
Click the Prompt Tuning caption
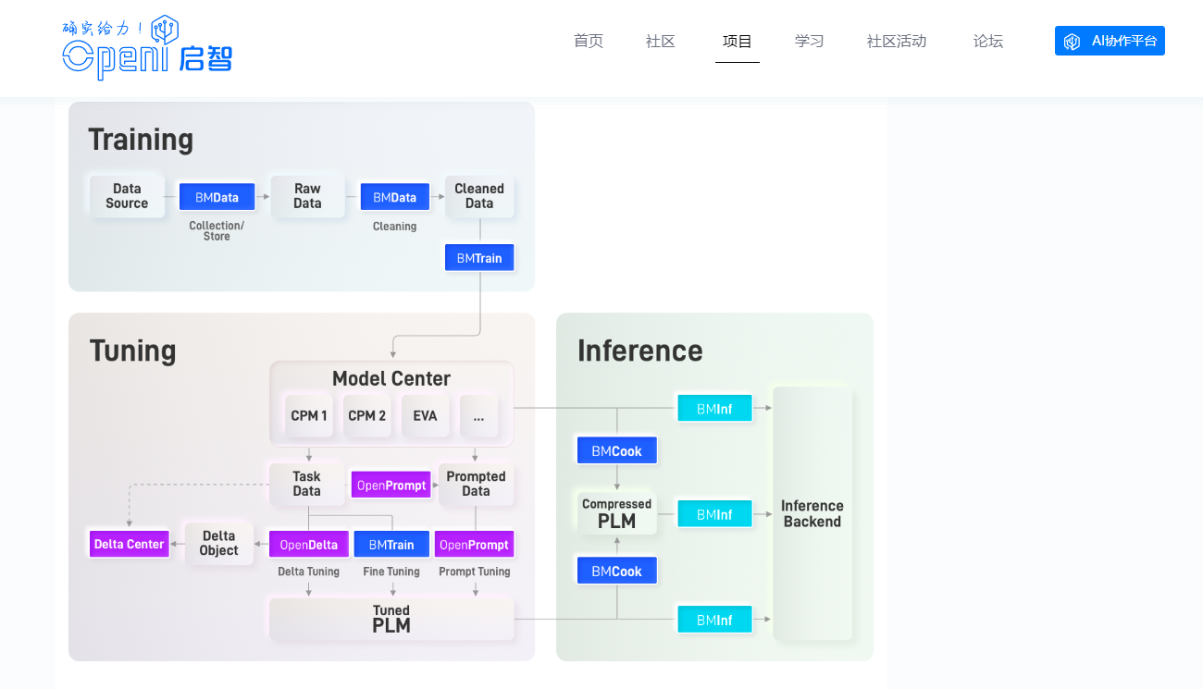point(475,572)
